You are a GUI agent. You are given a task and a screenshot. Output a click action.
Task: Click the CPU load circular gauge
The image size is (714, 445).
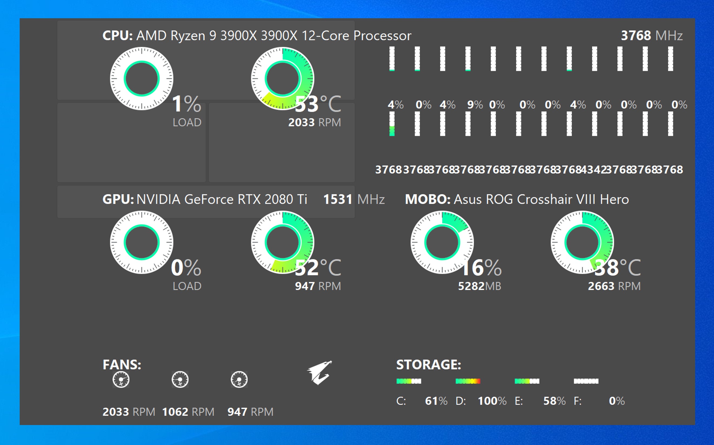point(142,79)
